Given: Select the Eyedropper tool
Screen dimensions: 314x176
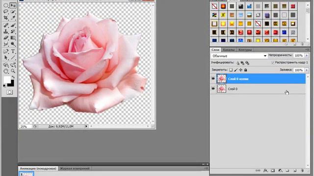Looking at the screenshot, I should (13, 18).
